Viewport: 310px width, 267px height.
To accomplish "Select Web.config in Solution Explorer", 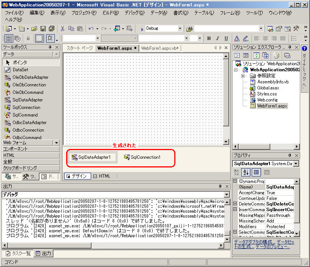I will [267, 100].
